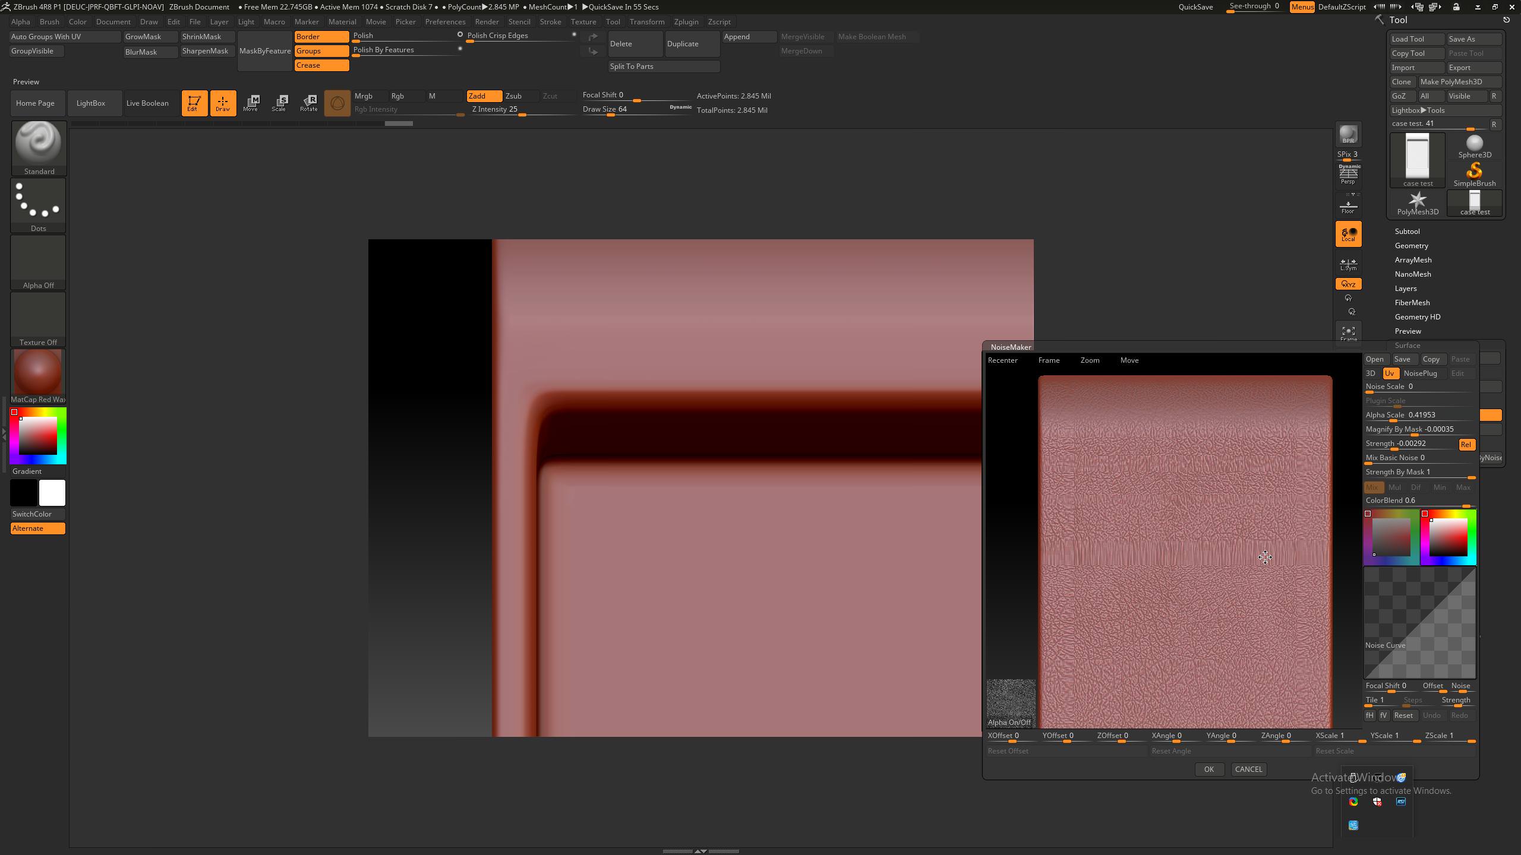Expand the Subtool section
The width and height of the screenshot is (1521, 855).
pos(1407,232)
